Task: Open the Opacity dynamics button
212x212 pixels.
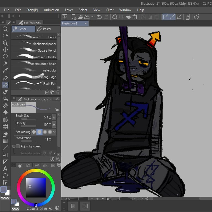Action: click(54, 124)
